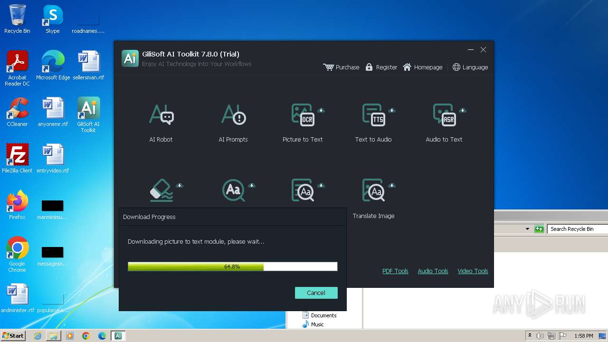
Task: Select CCleaner desktop shortcut
Action: pos(17,112)
